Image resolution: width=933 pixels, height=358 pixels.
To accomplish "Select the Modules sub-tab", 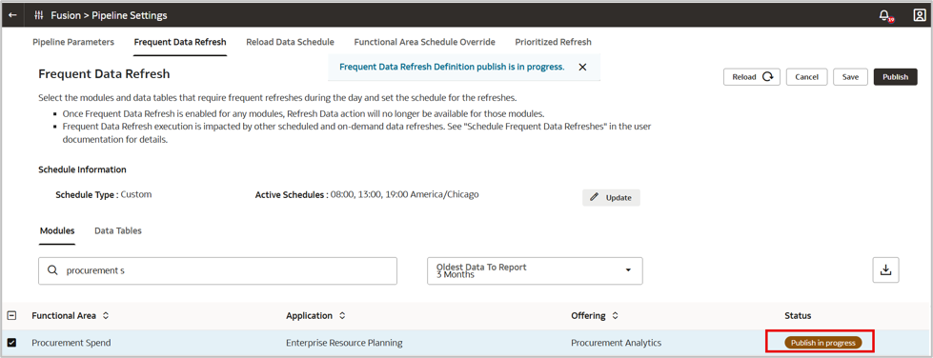I will pos(57,230).
